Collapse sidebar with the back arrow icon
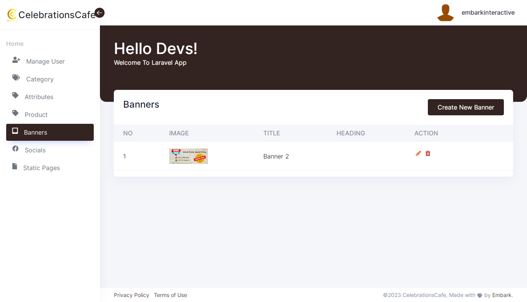 tap(100, 13)
